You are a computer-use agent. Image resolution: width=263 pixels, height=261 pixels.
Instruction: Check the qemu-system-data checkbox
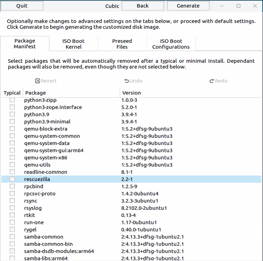point(12,143)
